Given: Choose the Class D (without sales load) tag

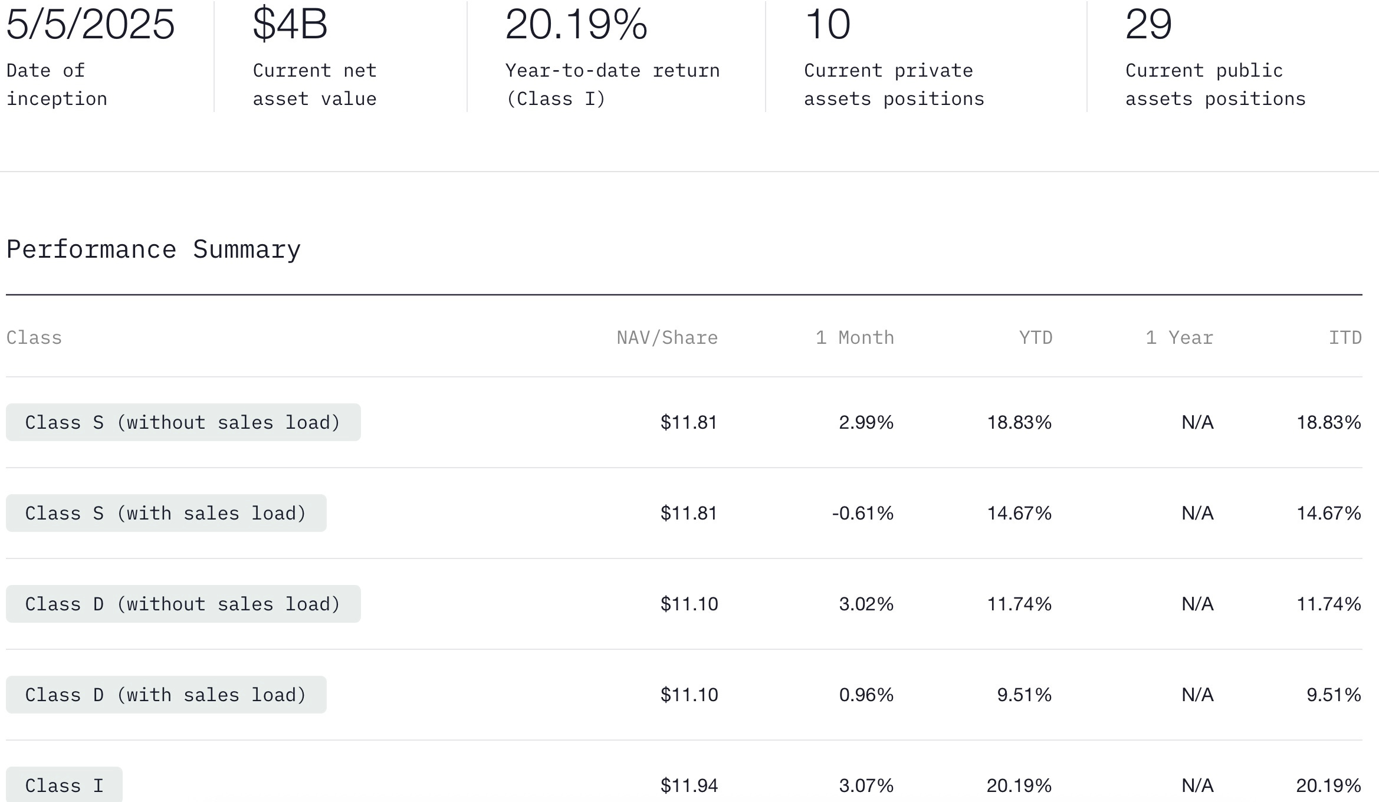Looking at the screenshot, I should (183, 604).
